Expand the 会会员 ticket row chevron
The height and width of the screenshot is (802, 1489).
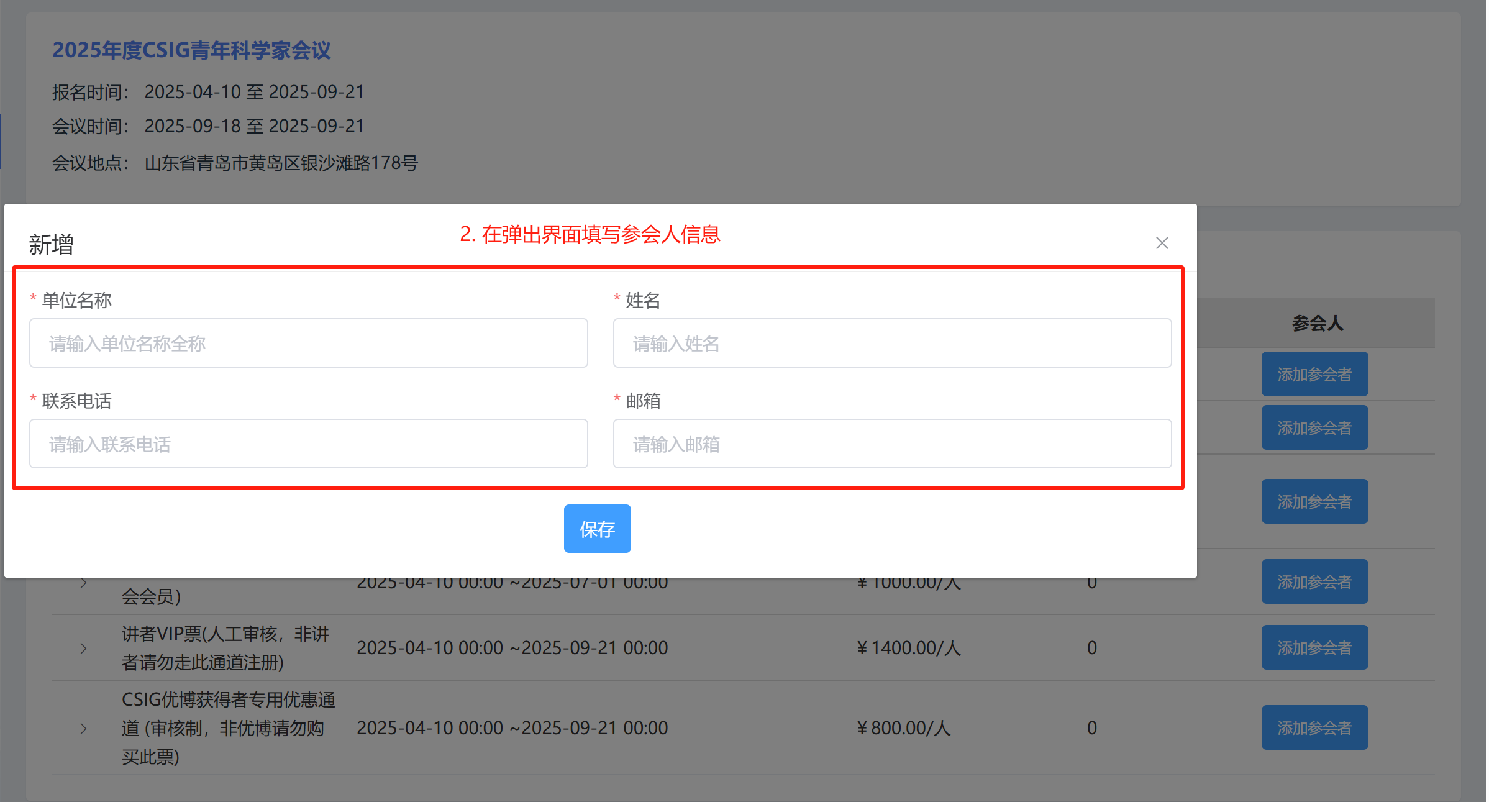pos(83,583)
